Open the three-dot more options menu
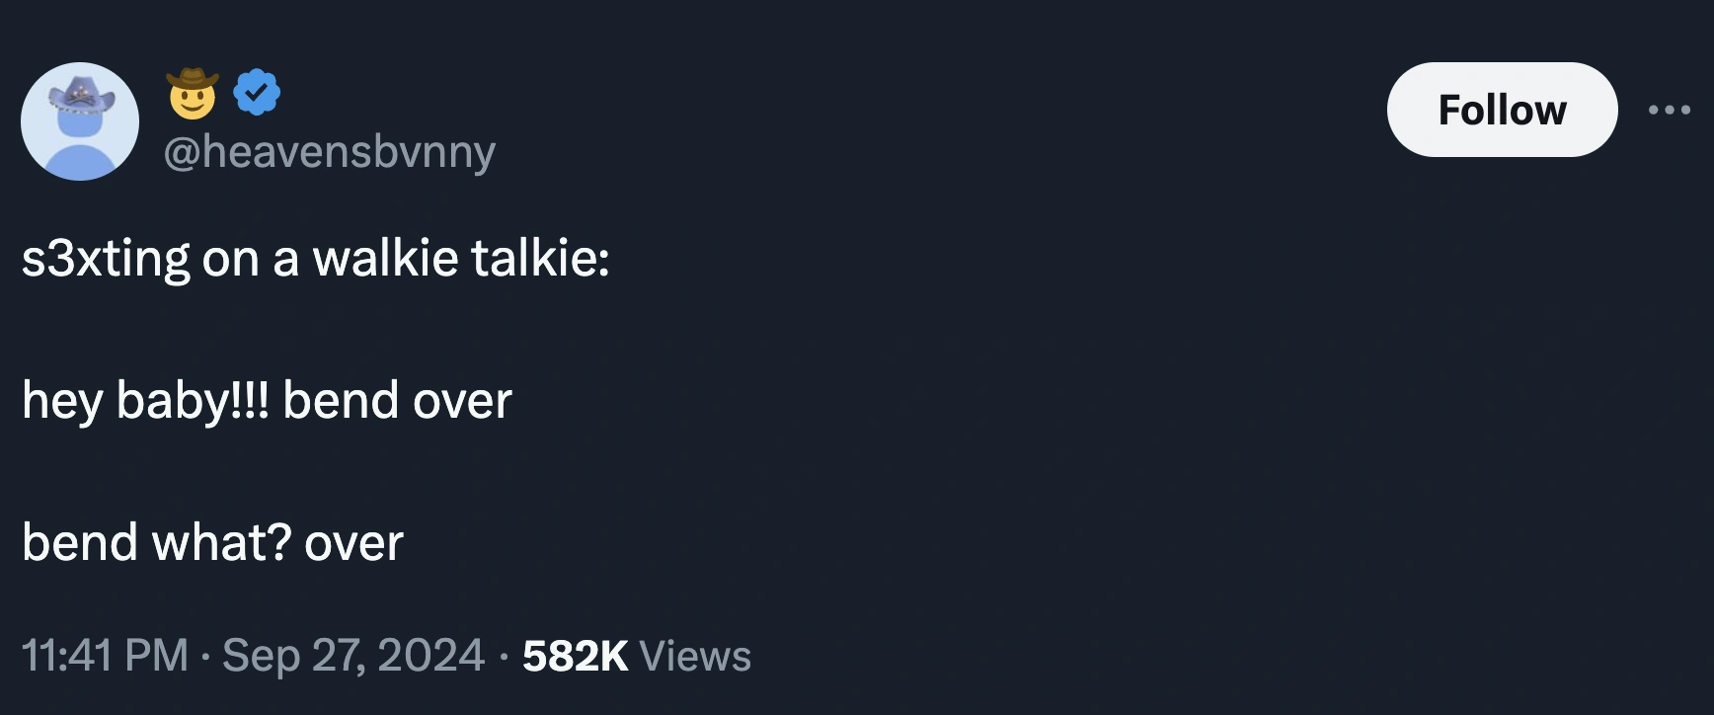1714x715 pixels. click(1669, 111)
